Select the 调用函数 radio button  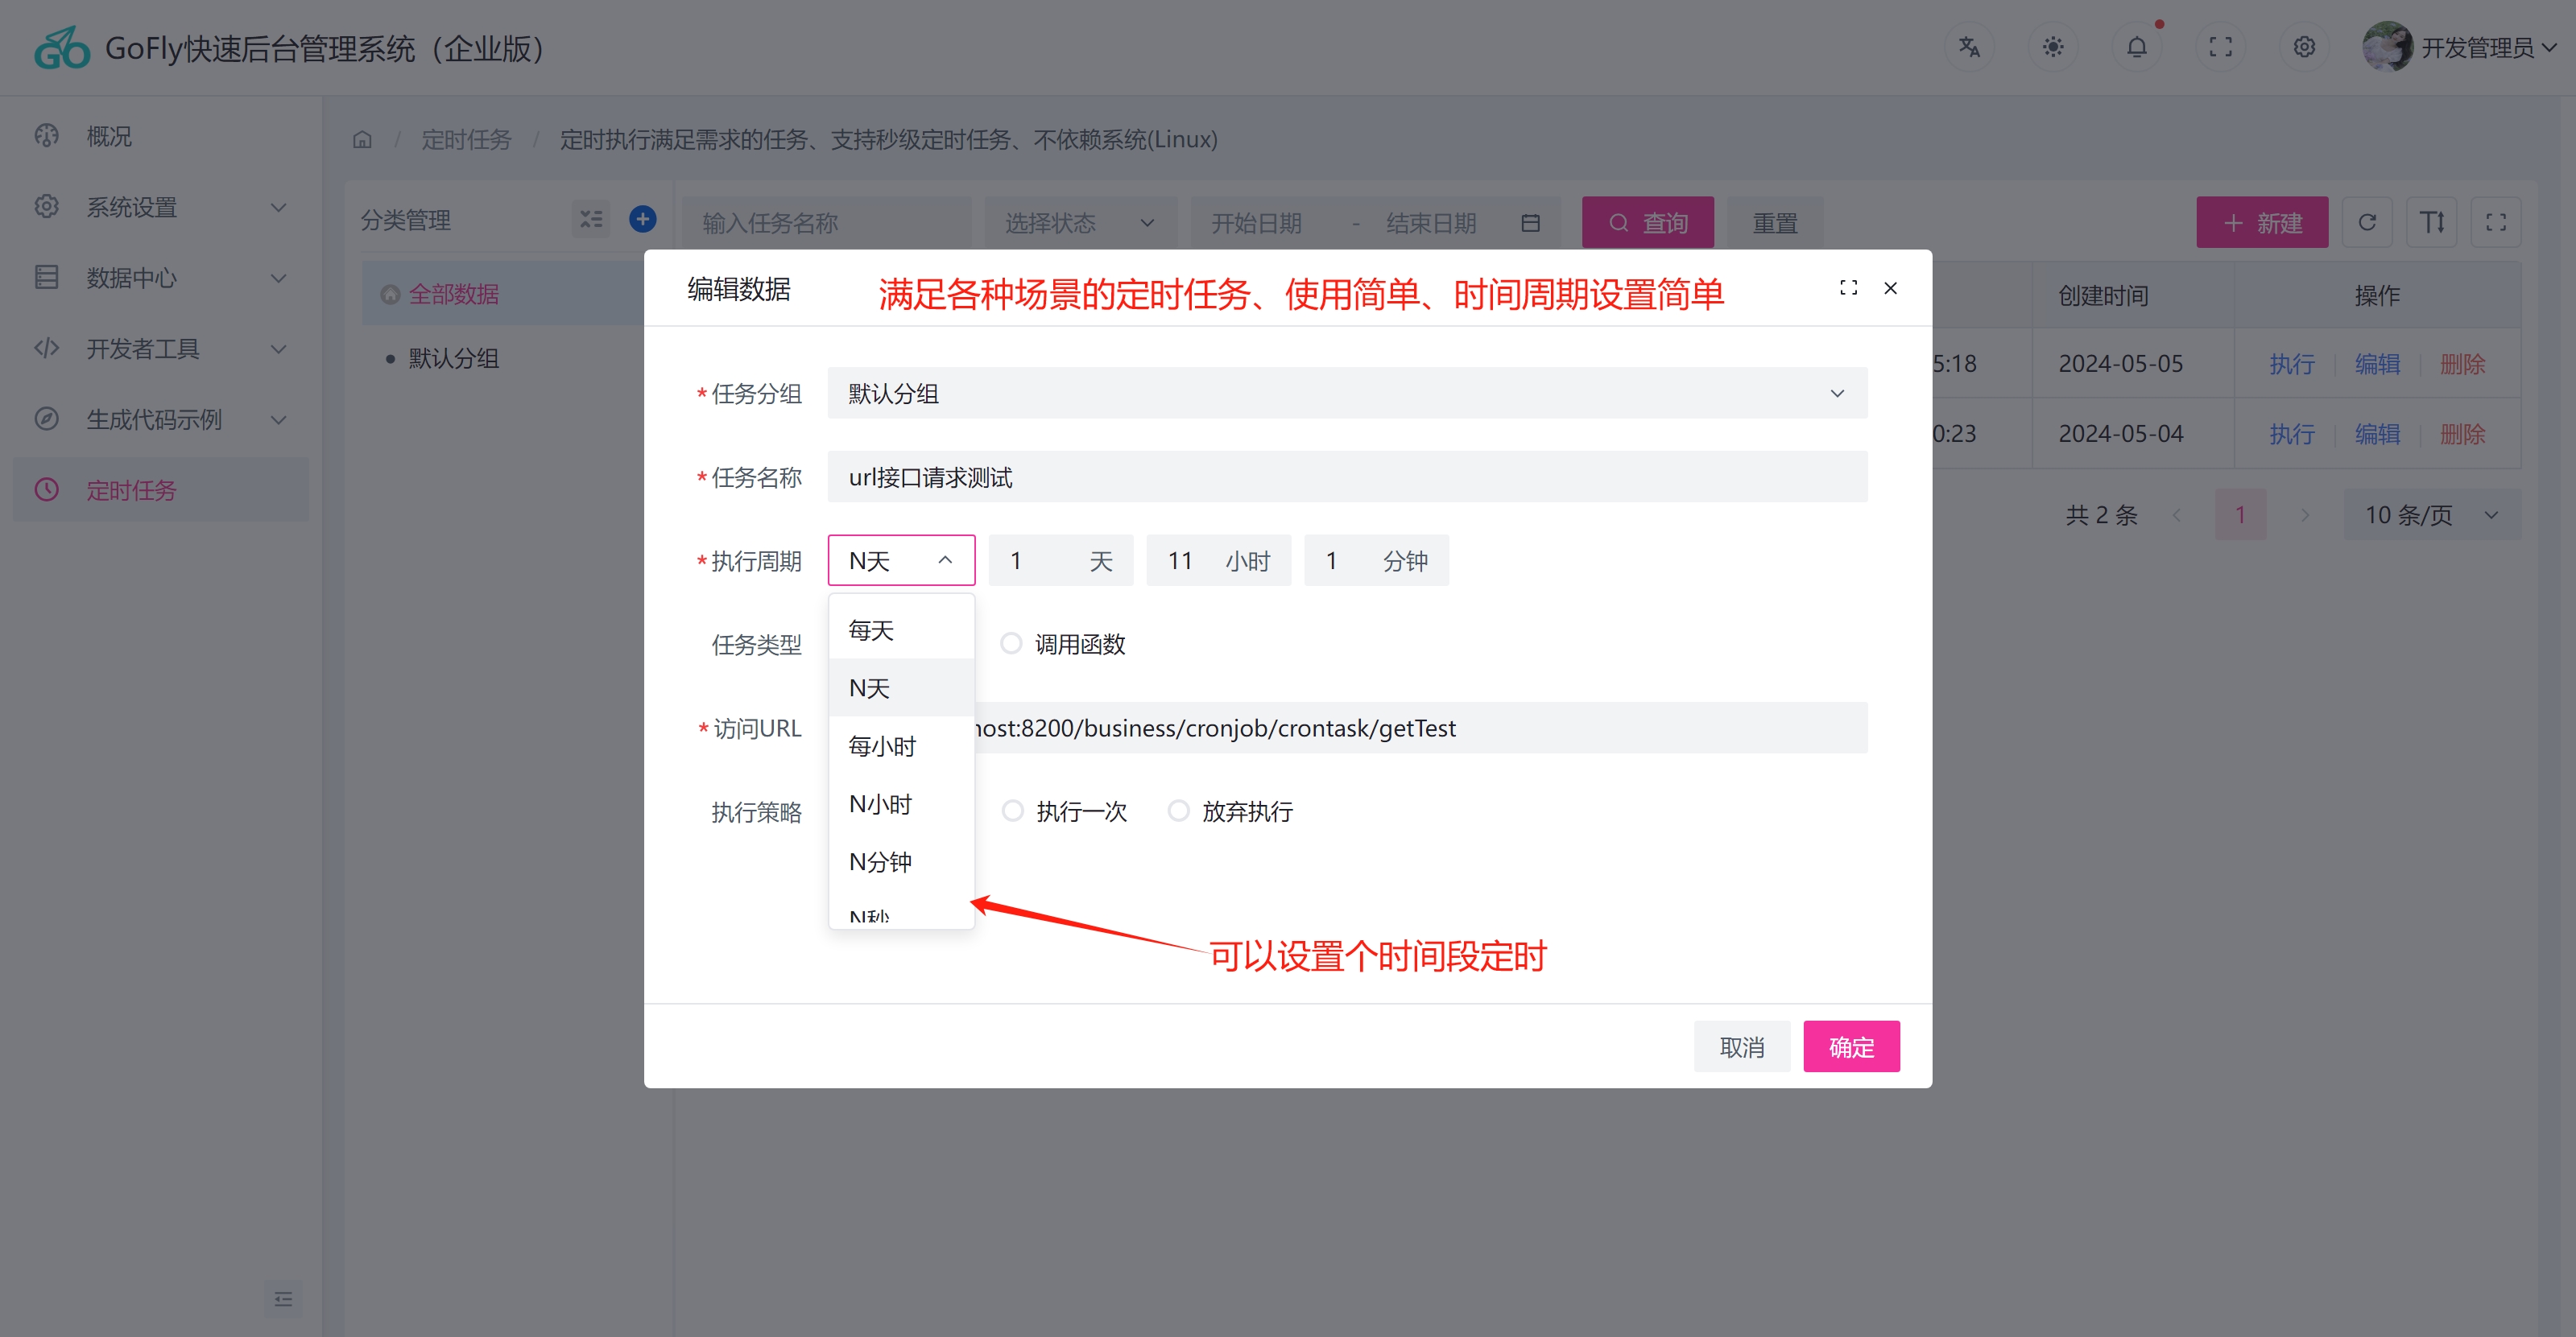(x=1011, y=643)
